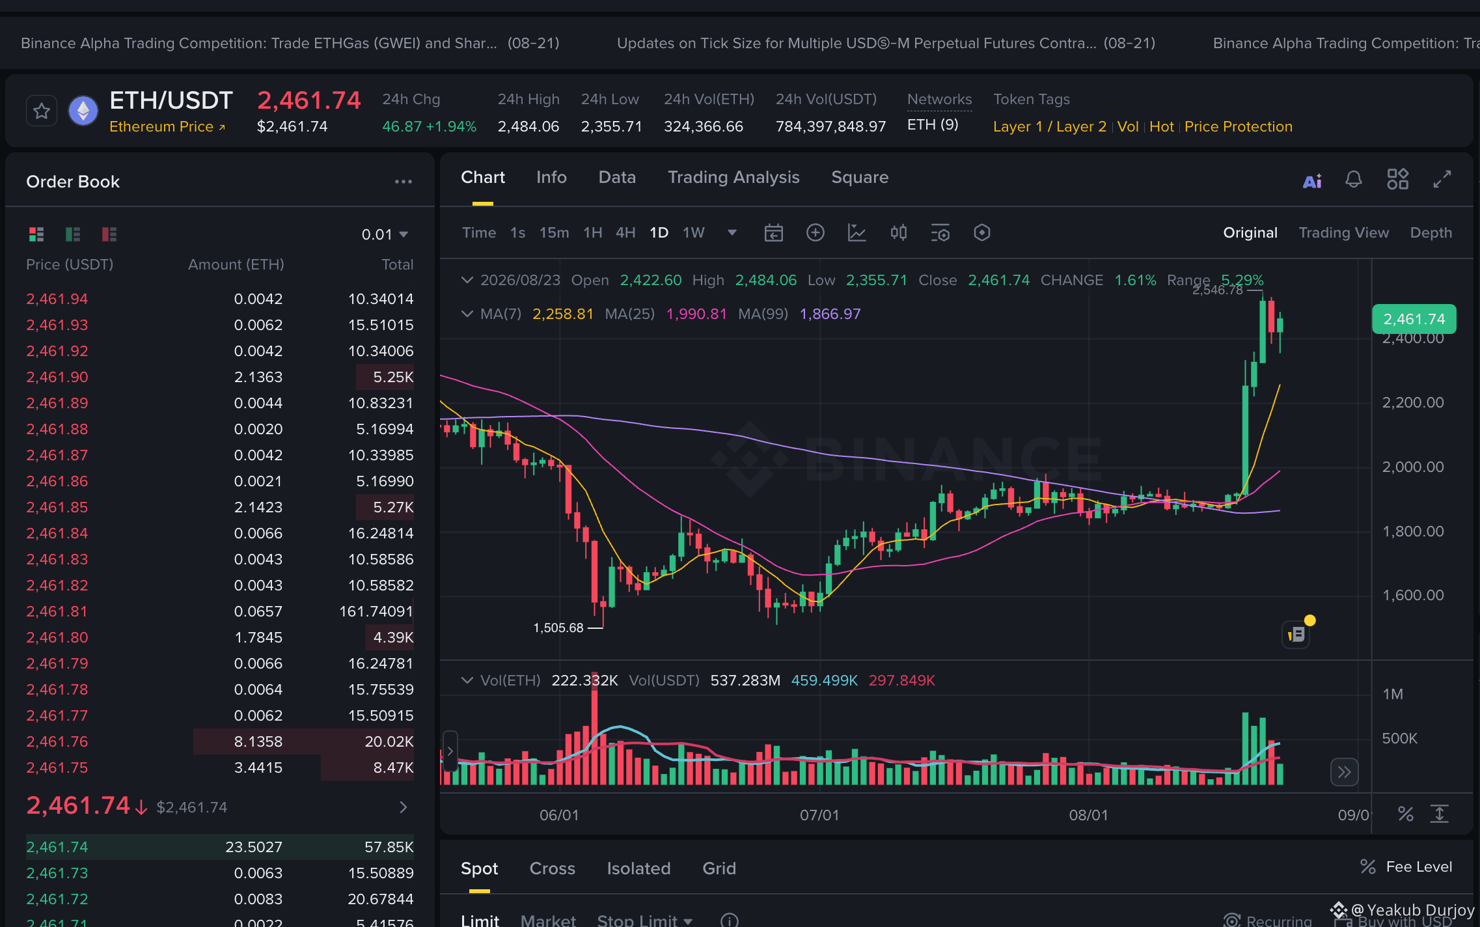Open the order book 0.01 precision dropdown
Viewport: 1480px width, 927px height.
pyautogui.click(x=385, y=234)
